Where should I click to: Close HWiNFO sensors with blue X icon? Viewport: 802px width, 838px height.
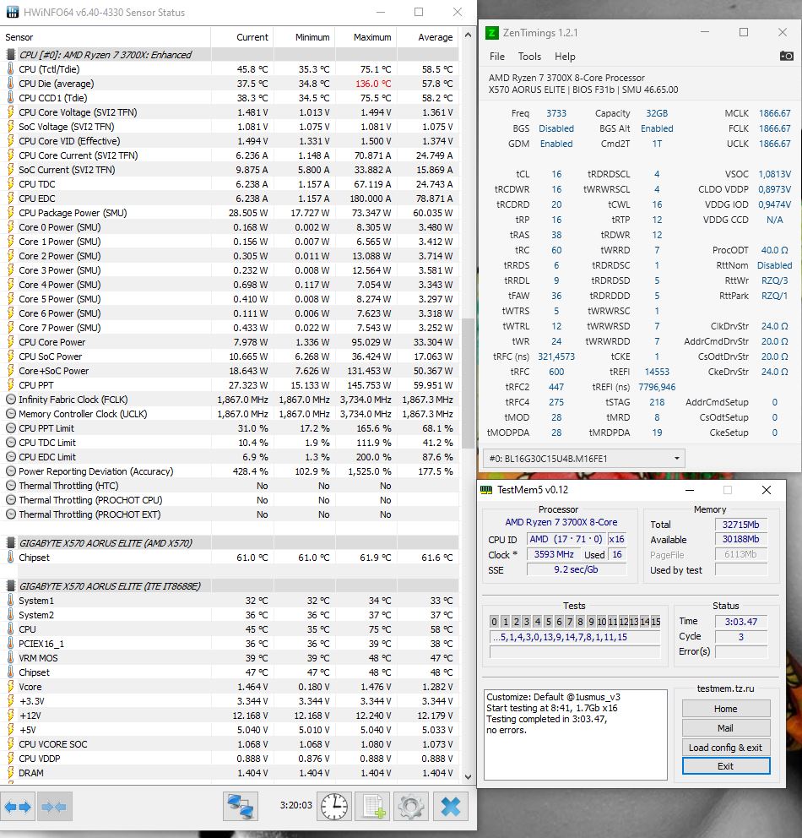pyautogui.click(x=450, y=807)
